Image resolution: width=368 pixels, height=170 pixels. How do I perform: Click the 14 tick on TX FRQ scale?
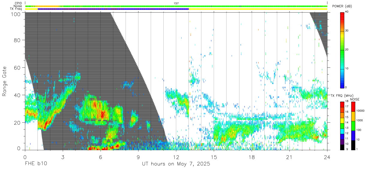point(348,123)
